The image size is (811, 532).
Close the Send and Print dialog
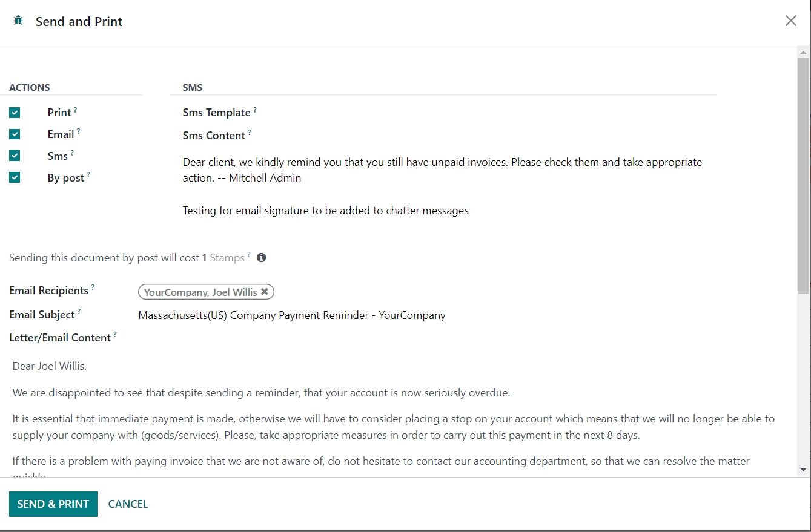coord(790,21)
